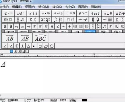Open the integral templates palette
Screen dimensions: 125x102
[58, 19]
